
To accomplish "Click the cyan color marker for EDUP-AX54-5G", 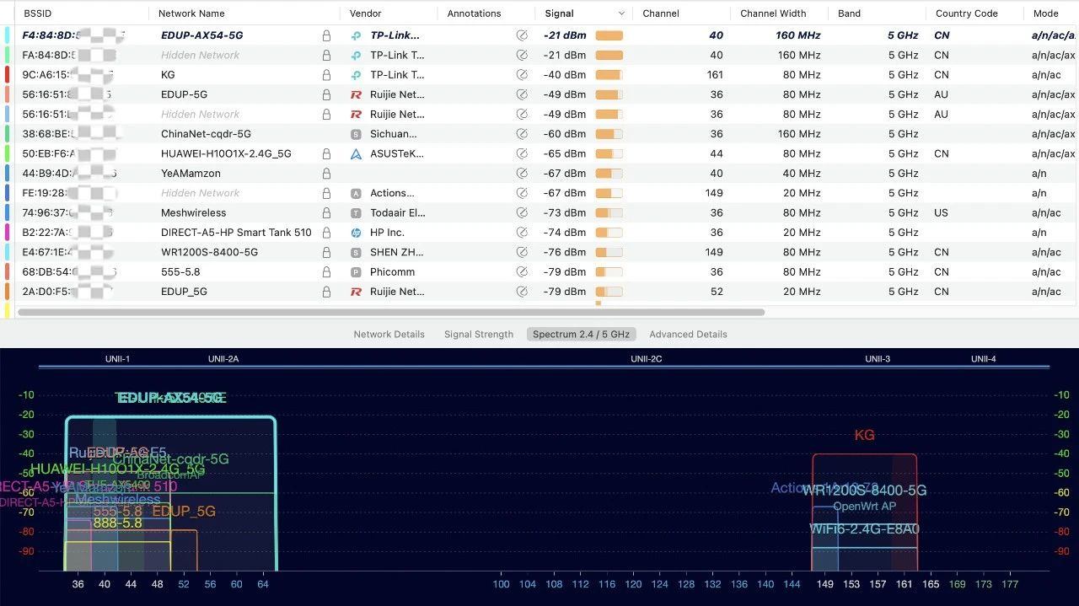I will pos(8,36).
